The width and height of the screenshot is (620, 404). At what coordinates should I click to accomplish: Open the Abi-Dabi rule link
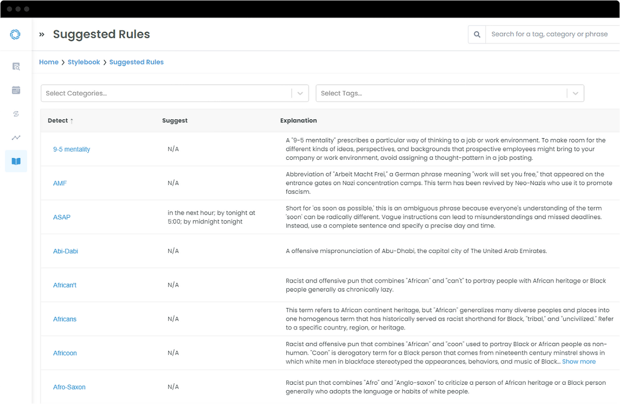[x=65, y=251]
